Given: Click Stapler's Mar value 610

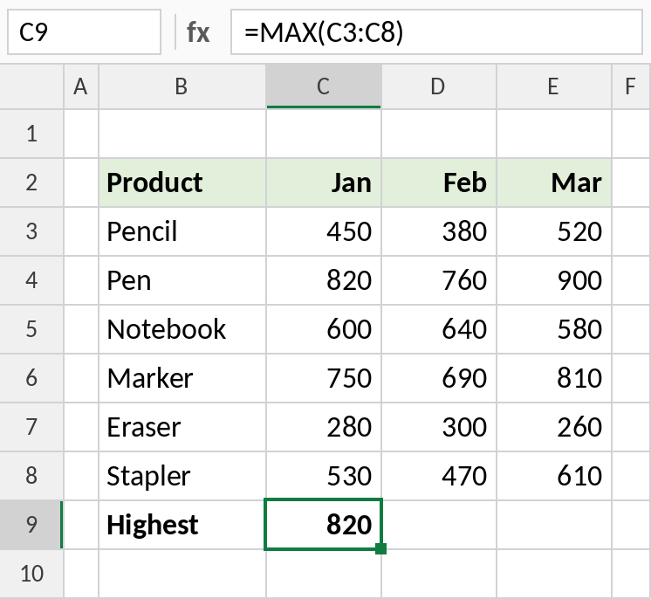Looking at the screenshot, I should tap(554, 476).
